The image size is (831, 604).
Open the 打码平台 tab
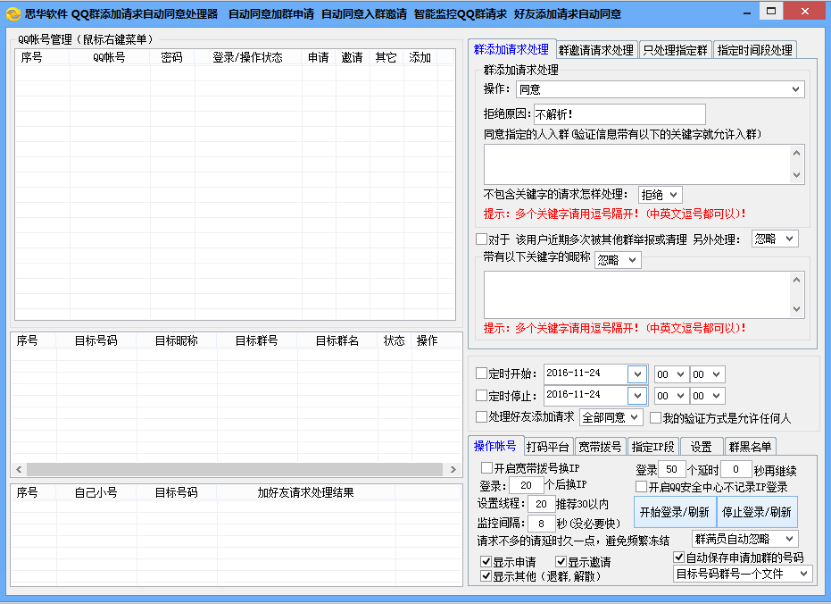pyautogui.click(x=548, y=447)
